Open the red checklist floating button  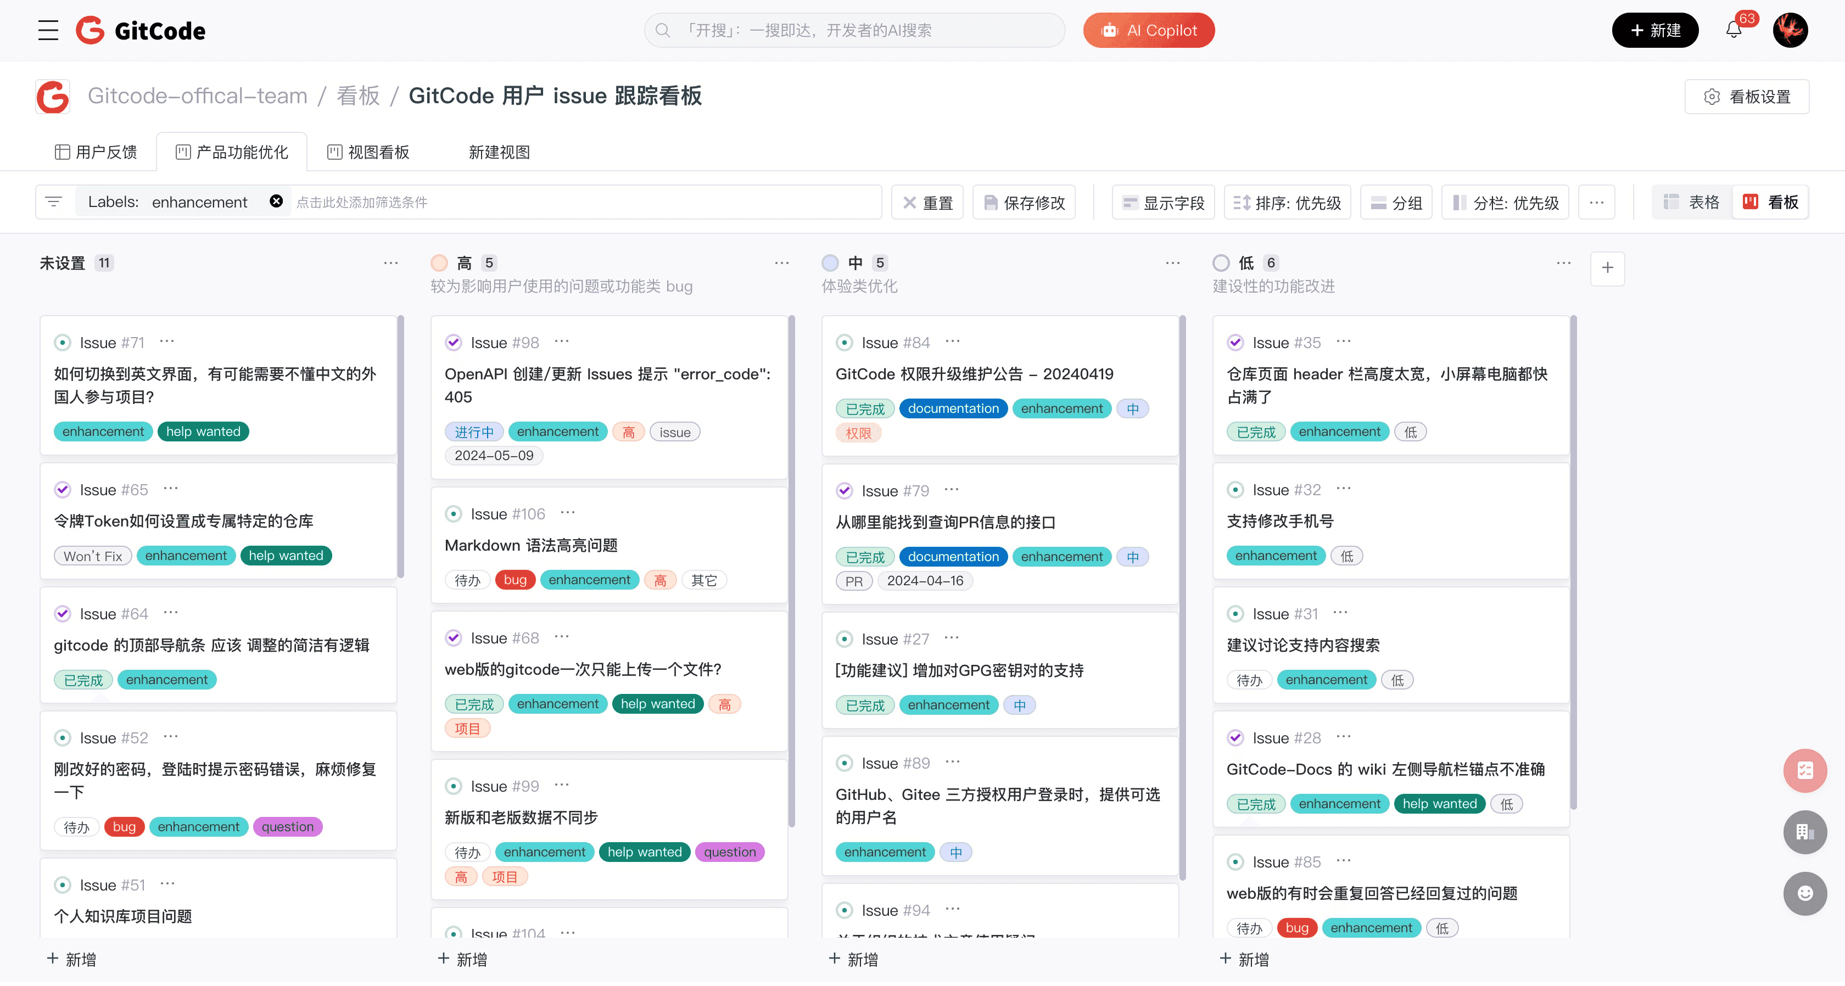[1804, 770]
